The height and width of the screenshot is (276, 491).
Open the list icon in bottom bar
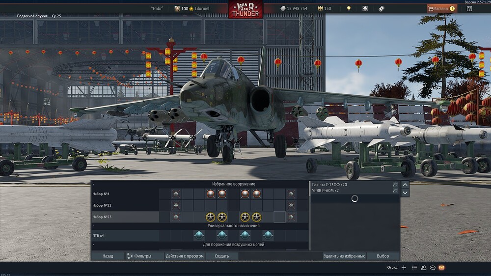click(x=414, y=268)
